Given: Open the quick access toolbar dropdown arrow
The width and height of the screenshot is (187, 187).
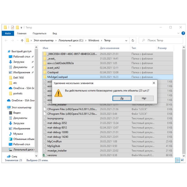Looking at the screenshot, I should (x=21, y=28).
